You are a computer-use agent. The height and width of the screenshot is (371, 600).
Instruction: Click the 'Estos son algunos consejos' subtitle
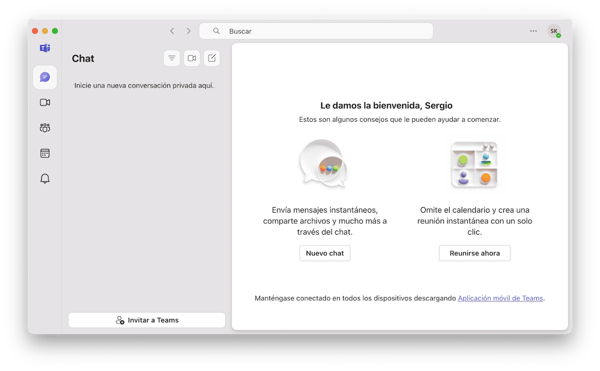coord(400,119)
